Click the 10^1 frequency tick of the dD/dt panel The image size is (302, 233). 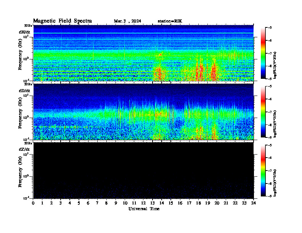click(x=26, y=95)
